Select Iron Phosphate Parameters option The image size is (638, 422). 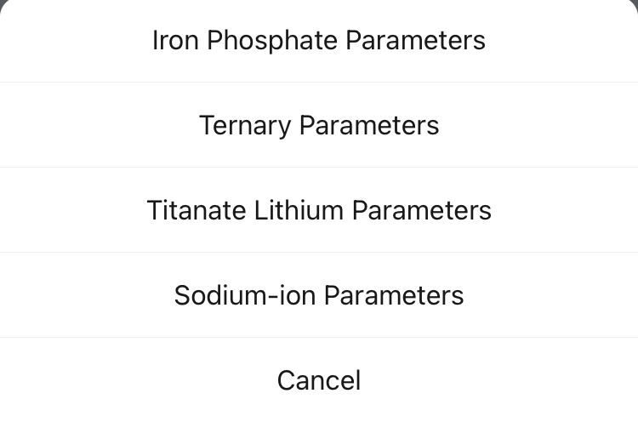coord(319,40)
